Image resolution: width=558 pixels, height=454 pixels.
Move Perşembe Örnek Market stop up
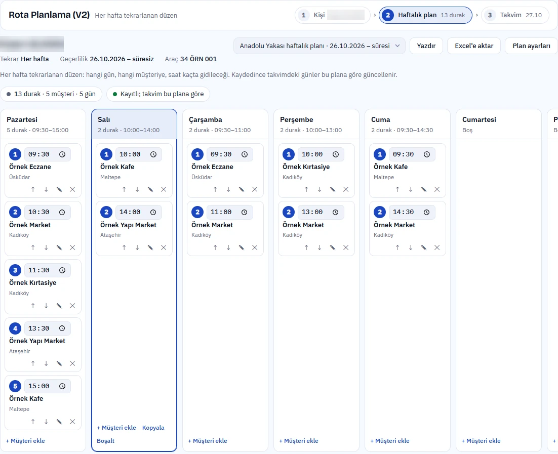(306, 247)
